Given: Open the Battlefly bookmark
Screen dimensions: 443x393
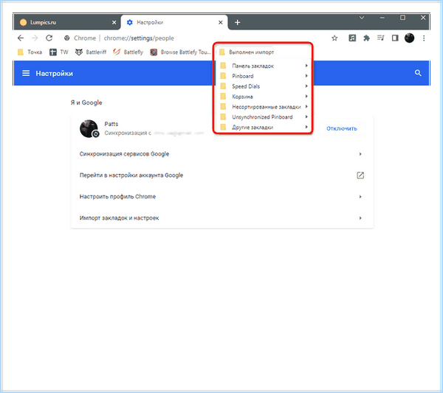Looking at the screenshot, I should 128,52.
